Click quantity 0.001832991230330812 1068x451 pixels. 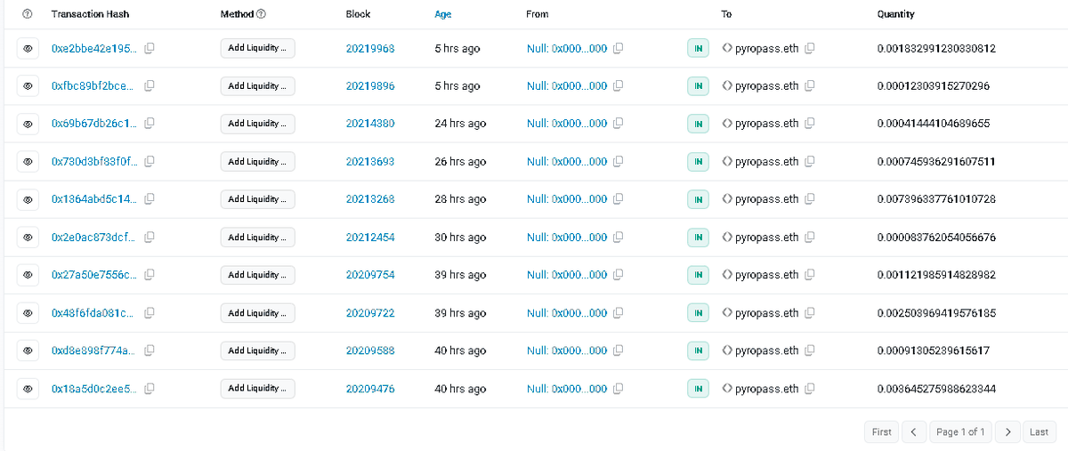pos(936,49)
